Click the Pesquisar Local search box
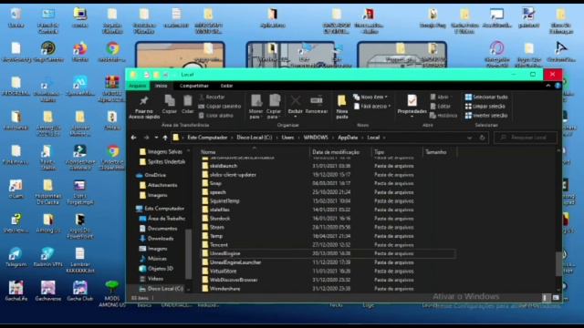Screen dimensions: 584x328 [x=526, y=138]
